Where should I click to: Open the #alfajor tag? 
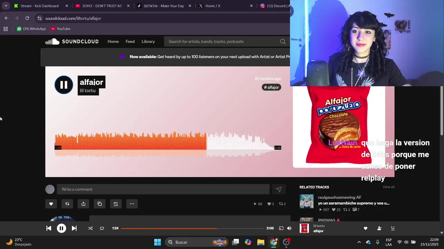click(x=271, y=87)
